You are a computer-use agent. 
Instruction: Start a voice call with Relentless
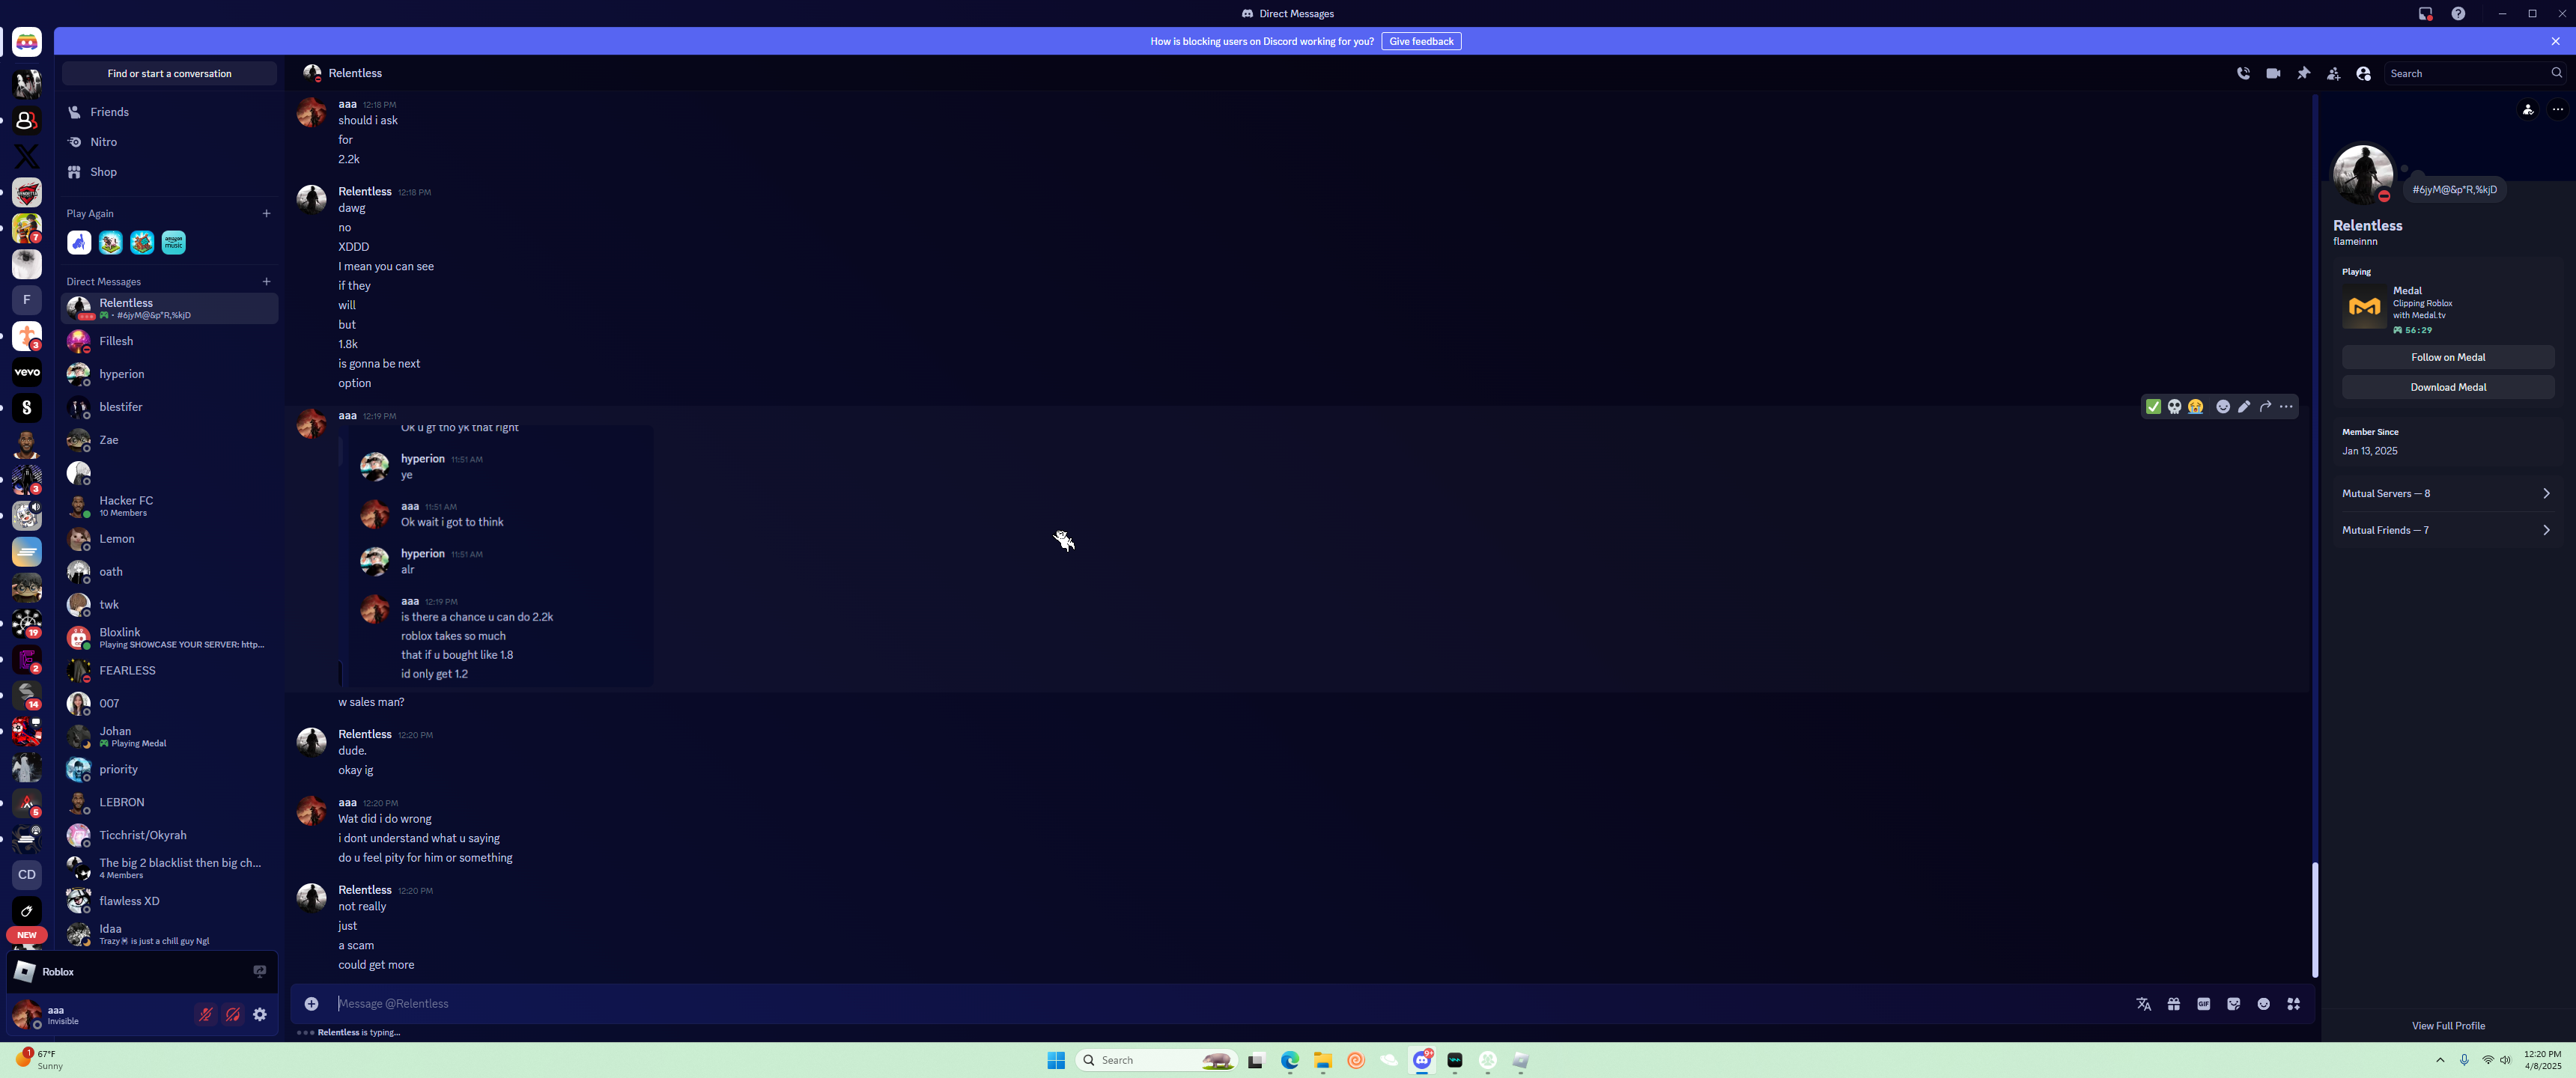(x=2243, y=73)
